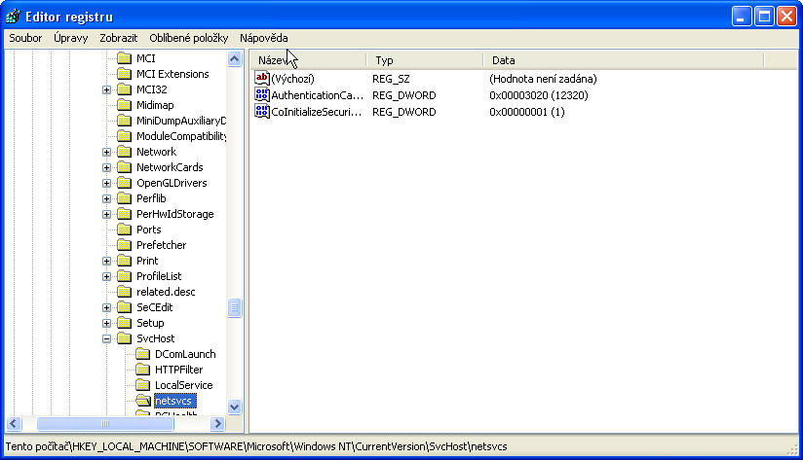Image resolution: width=803 pixels, height=460 pixels.
Task: Click the Network folder icon
Action: (124, 152)
